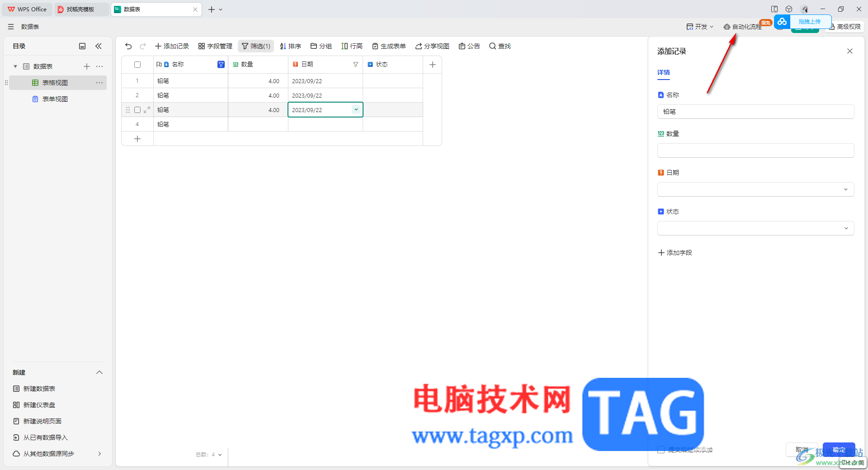Click 新建数据表
The width and height of the screenshot is (868, 470).
coord(34,389)
